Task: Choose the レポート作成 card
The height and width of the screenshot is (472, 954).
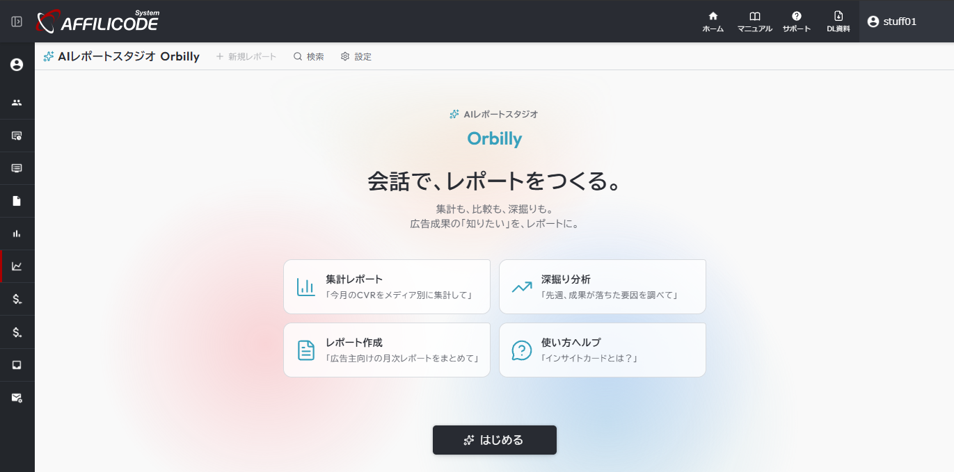Action: tap(387, 350)
